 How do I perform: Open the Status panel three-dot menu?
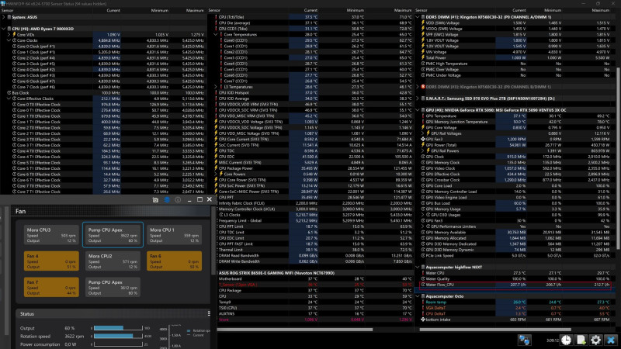(209, 313)
